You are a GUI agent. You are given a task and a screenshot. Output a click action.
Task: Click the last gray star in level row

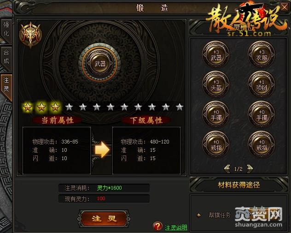point(180,107)
